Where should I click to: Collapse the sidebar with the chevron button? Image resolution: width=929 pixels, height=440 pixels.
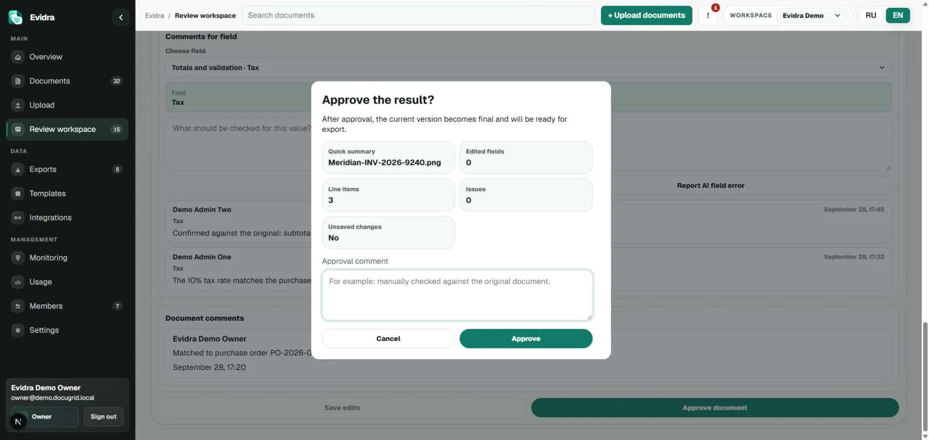121,18
